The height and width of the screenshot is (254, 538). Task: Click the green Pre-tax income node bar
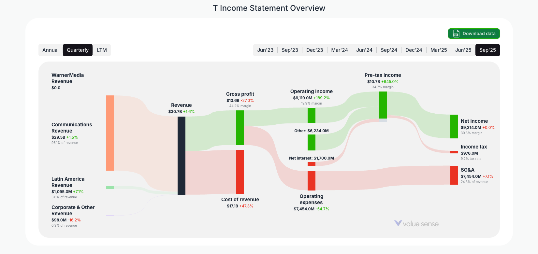[x=383, y=105]
